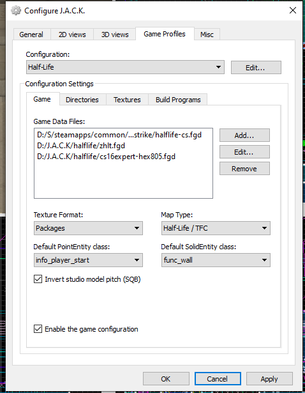Select halflife-cs.fgd in Game Data Files
305x393 pixels.
[119, 135]
